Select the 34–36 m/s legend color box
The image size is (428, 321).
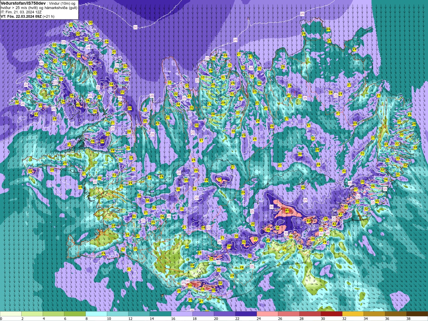coord(374,314)
